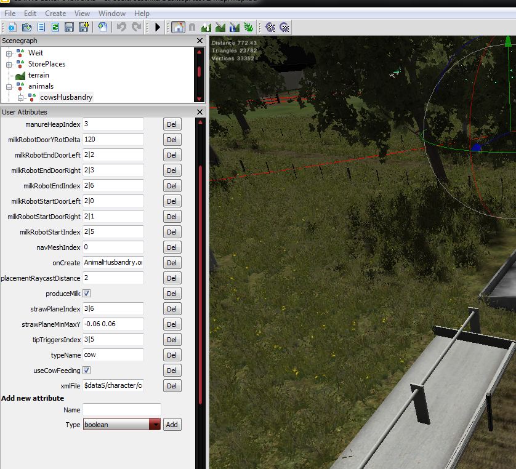Click the User Attributes red scrollbar thumb
This screenshot has width=516, height=469.
coord(200,284)
